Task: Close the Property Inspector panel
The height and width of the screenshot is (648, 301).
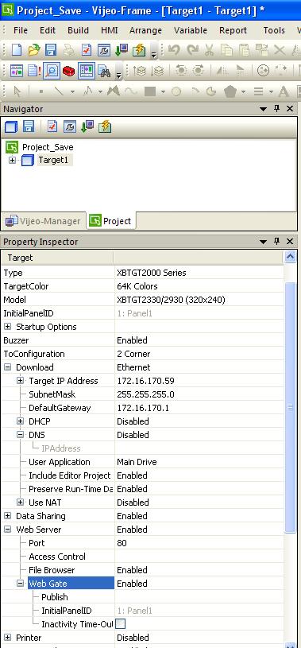Action: pyautogui.click(x=290, y=242)
